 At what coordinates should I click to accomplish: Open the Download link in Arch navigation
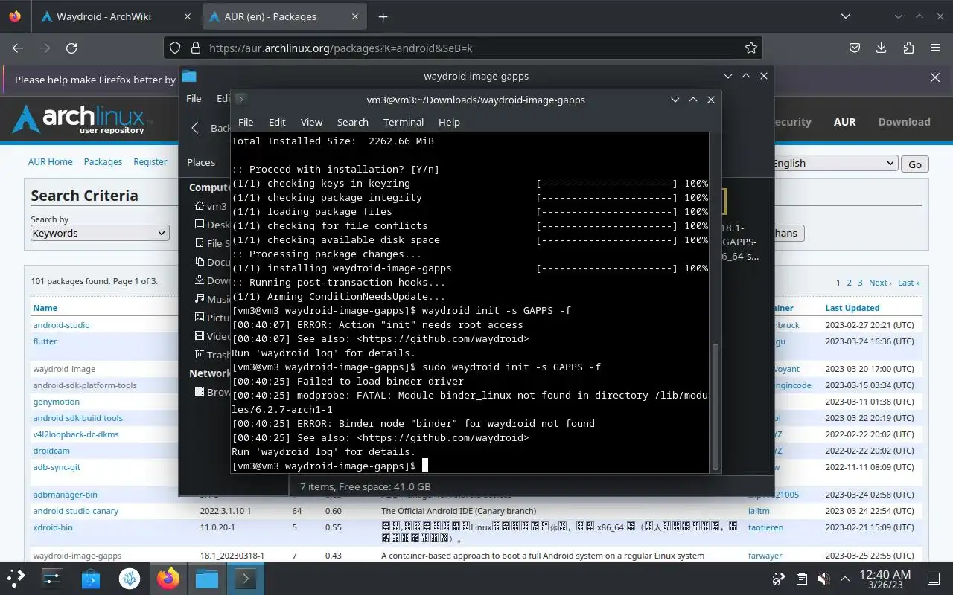[x=904, y=122]
